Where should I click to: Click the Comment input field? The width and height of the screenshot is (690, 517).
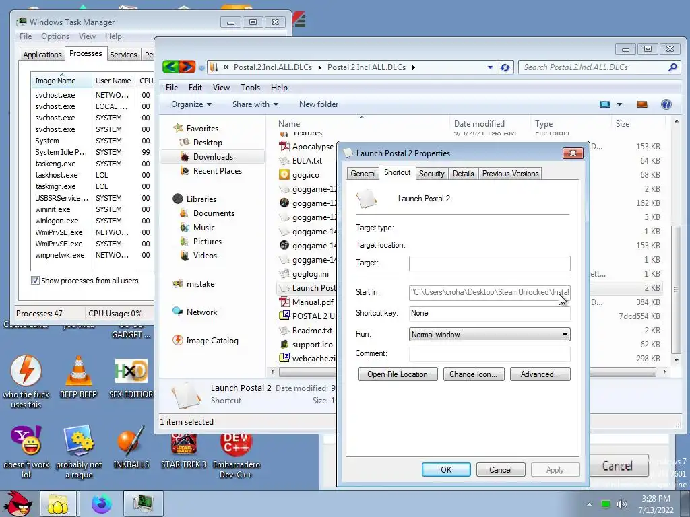click(x=489, y=354)
